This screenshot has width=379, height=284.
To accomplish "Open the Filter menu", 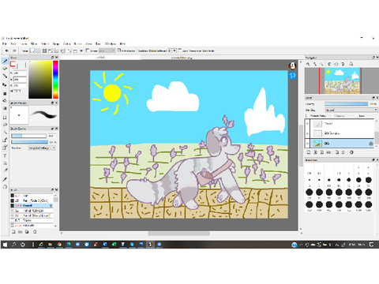I will [34, 43].
